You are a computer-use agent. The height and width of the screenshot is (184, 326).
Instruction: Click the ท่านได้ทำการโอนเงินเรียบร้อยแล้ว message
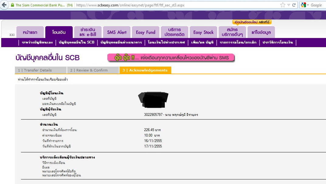(x=43, y=79)
